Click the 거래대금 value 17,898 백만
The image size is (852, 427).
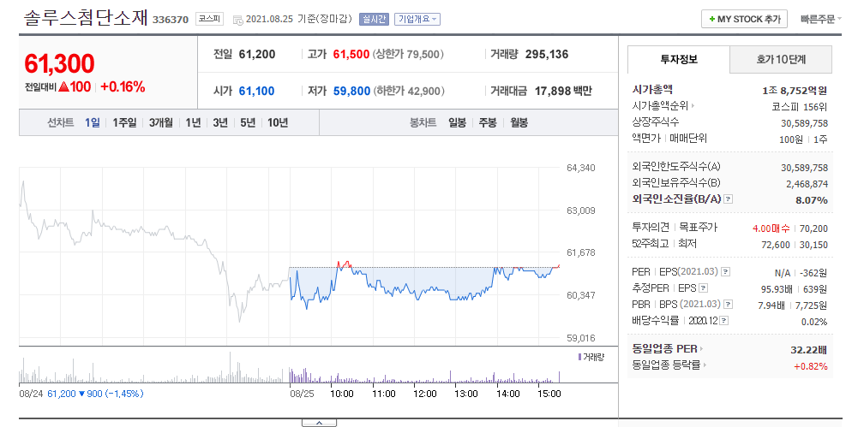563,92
